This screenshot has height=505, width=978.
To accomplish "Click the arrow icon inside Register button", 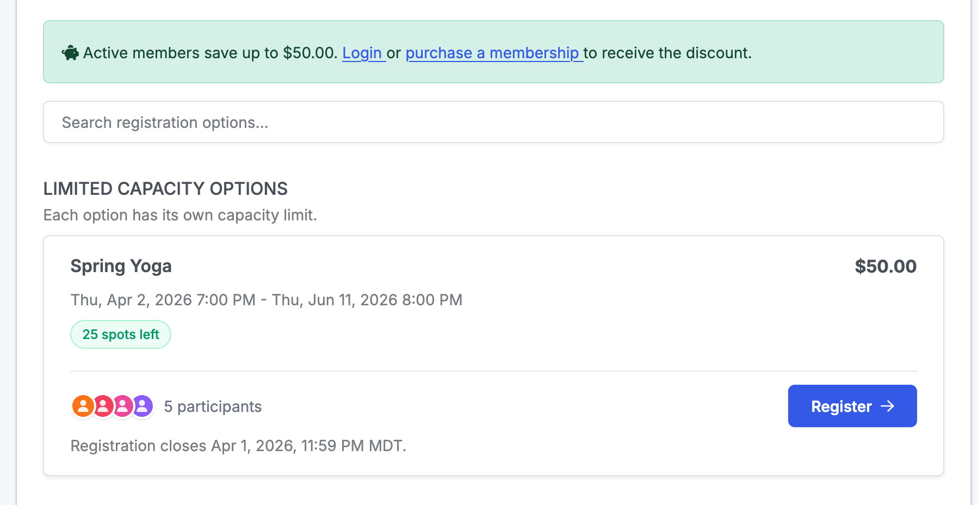I will [x=888, y=406].
